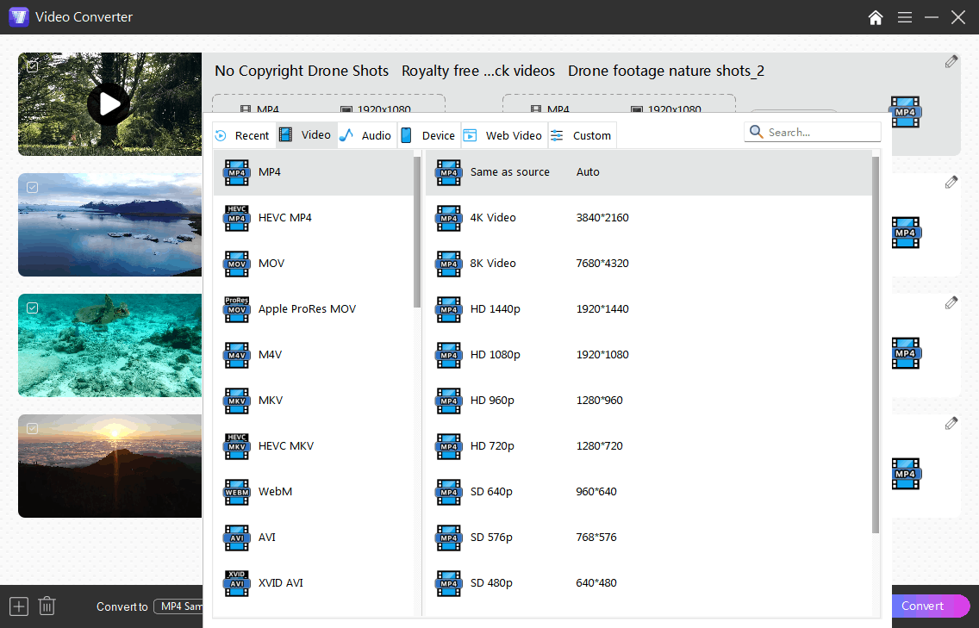Screen dimensions: 979x628
Task: Select the MOV format icon
Action: 237,264
